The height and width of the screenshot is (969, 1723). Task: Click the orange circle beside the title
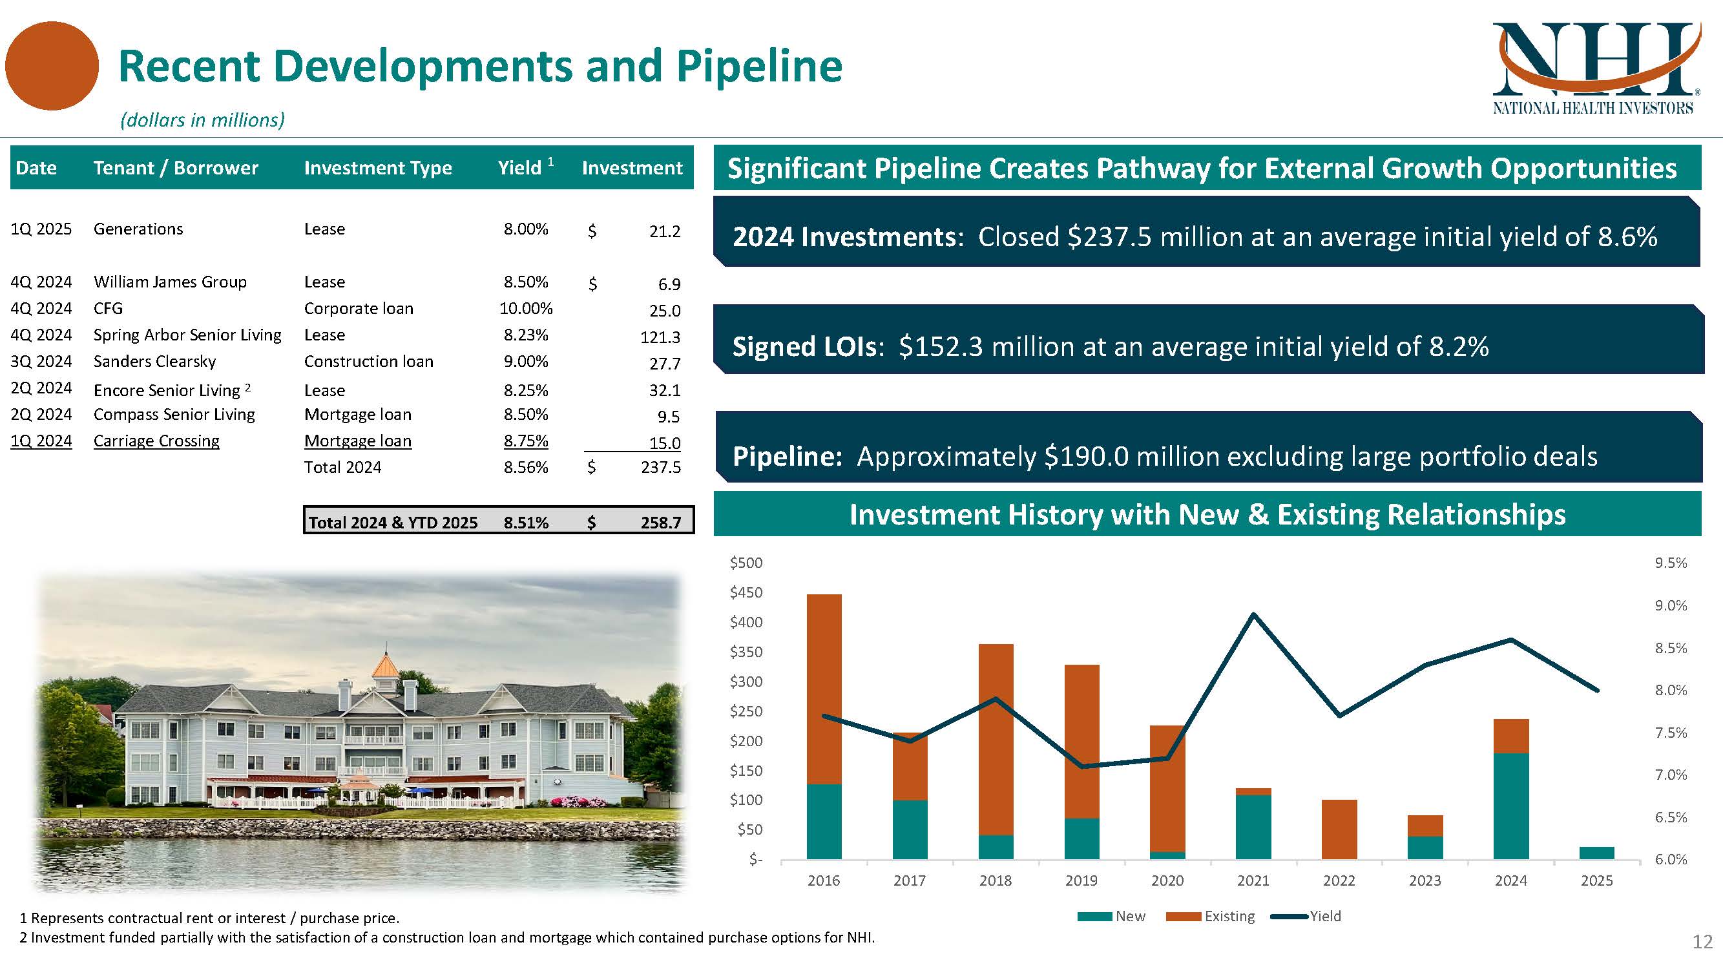pos(52,66)
